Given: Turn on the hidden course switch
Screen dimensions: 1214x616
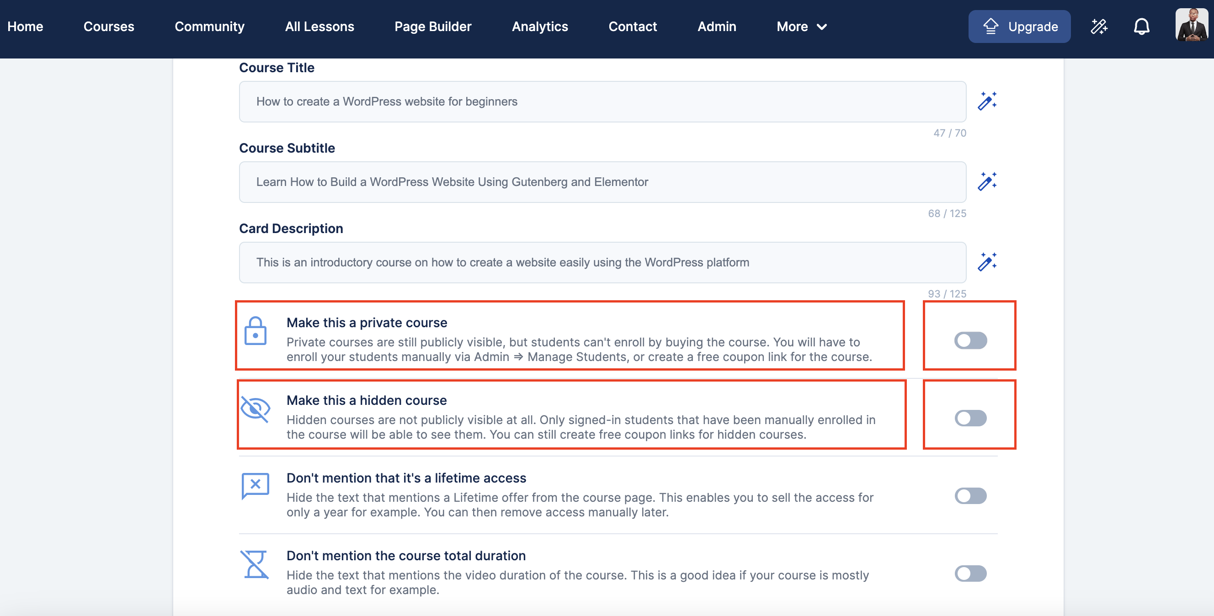Looking at the screenshot, I should click(970, 418).
